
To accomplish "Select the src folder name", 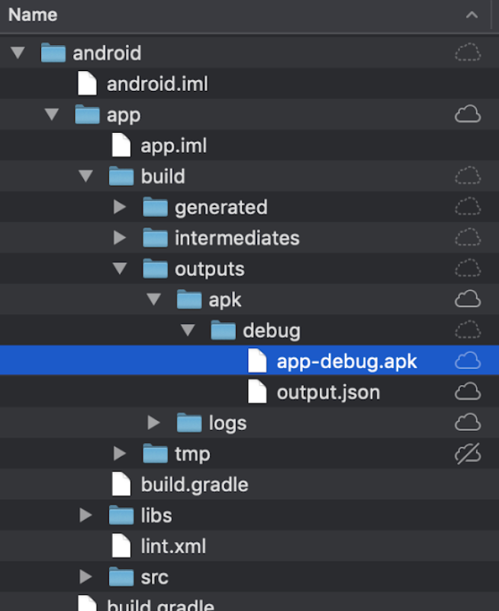I will 154,577.
